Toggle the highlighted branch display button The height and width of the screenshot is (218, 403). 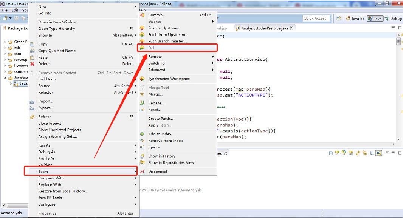click(x=378, y=153)
